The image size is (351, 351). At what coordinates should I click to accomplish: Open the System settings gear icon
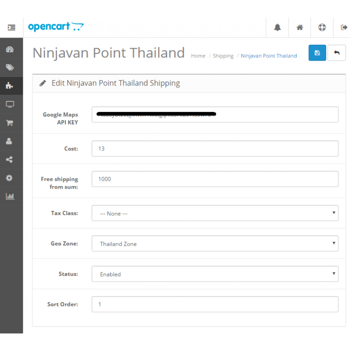10,178
